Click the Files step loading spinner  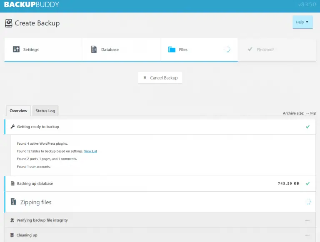pyautogui.click(x=227, y=49)
